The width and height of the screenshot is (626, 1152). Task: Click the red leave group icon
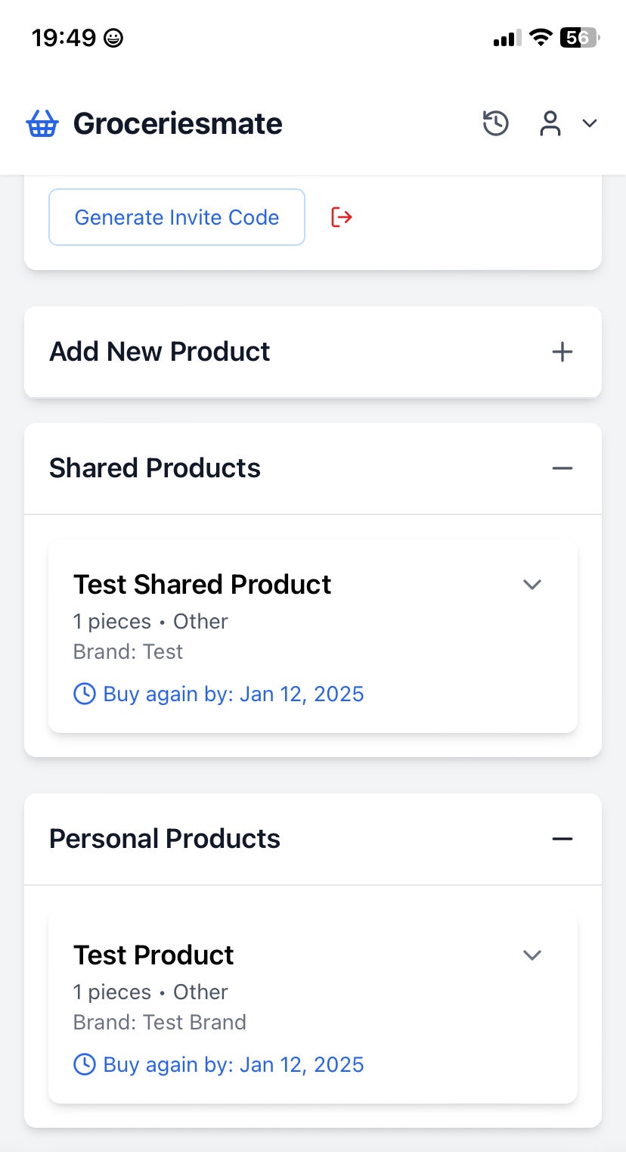tap(342, 218)
